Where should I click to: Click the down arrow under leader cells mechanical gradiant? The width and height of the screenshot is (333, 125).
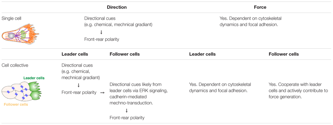point(79,85)
